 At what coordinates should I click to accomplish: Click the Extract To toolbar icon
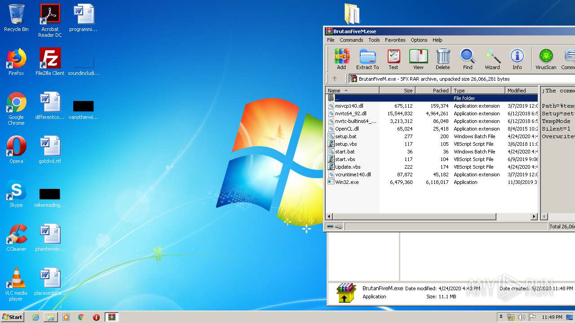point(367,59)
